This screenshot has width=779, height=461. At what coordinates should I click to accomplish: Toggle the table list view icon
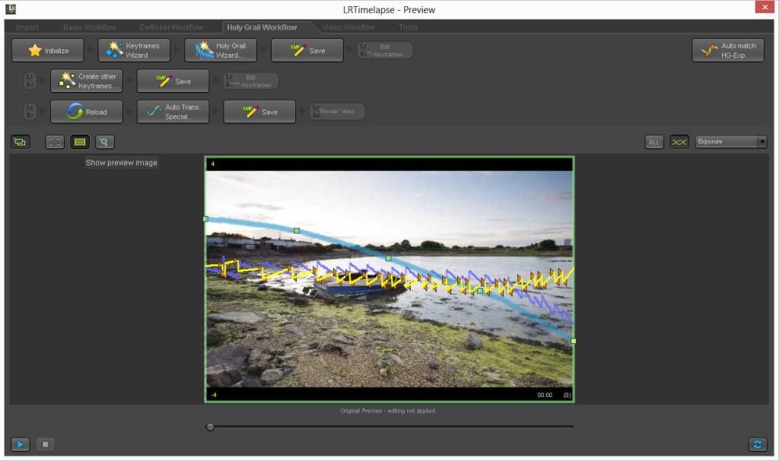point(79,142)
